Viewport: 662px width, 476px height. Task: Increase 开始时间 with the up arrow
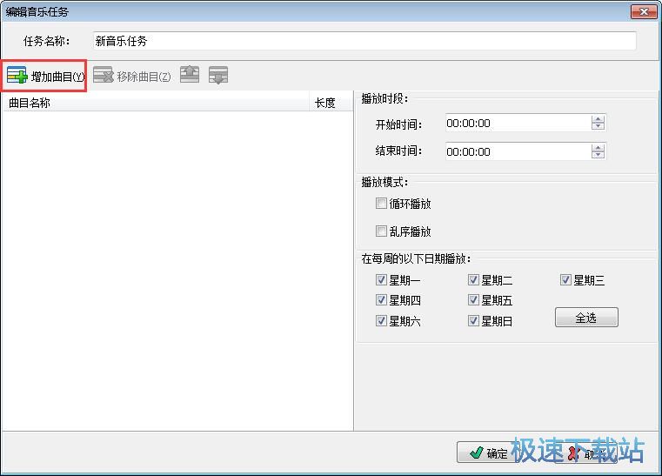click(598, 119)
